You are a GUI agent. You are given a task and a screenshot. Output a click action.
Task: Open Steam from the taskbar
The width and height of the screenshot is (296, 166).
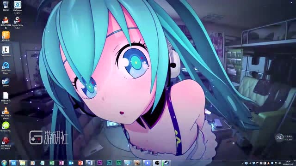(x=166, y=163)
